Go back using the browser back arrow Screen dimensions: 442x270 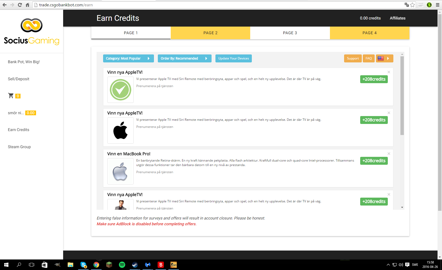[4, 5]
